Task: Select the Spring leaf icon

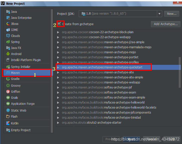Action: (x=8, y=42)
